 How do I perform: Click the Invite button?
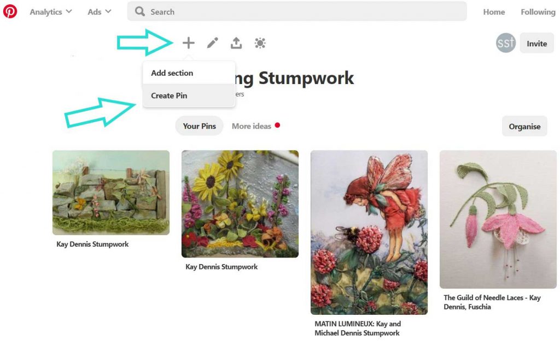pyautogui.click(x=537, y=44)
